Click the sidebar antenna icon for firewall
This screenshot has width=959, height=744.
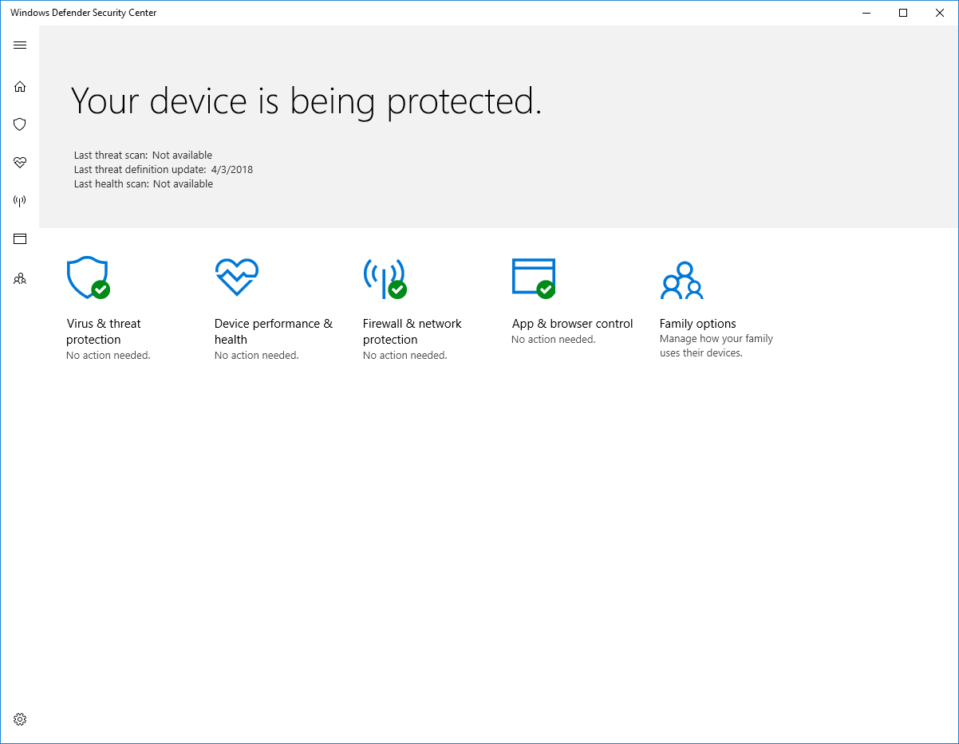tap(20, 201)
